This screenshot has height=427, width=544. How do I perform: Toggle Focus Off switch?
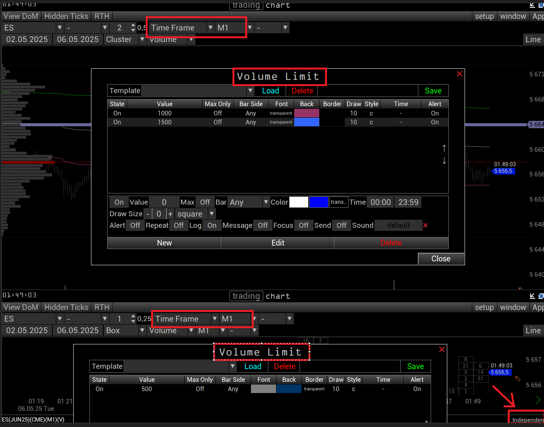tap(304, 225)
